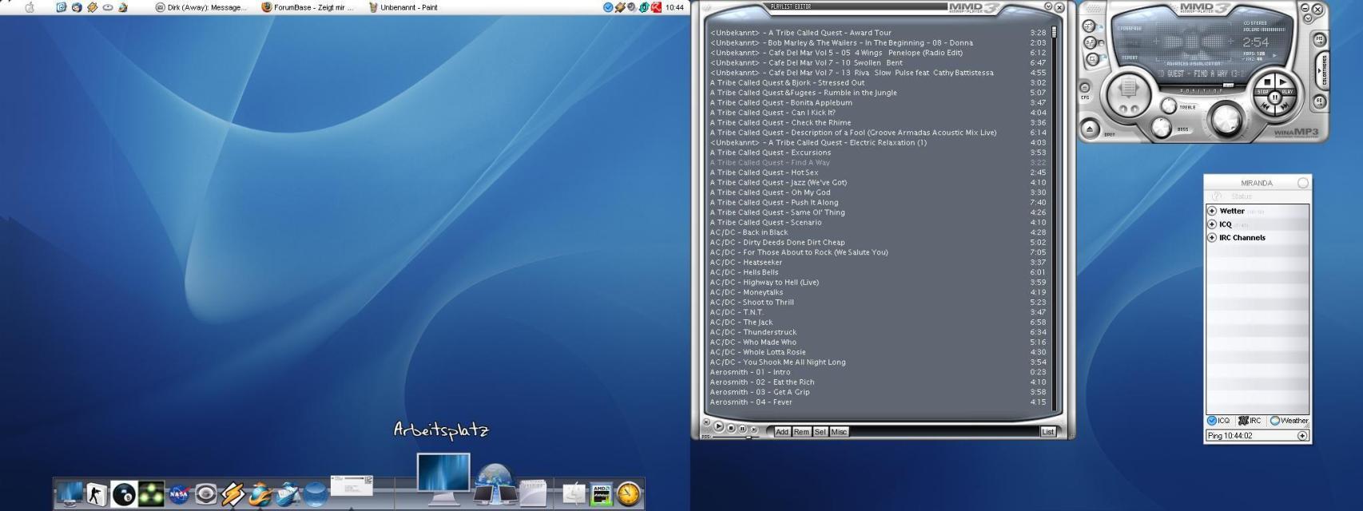Expand the Wetter group in Miranda

[1212, 212]
